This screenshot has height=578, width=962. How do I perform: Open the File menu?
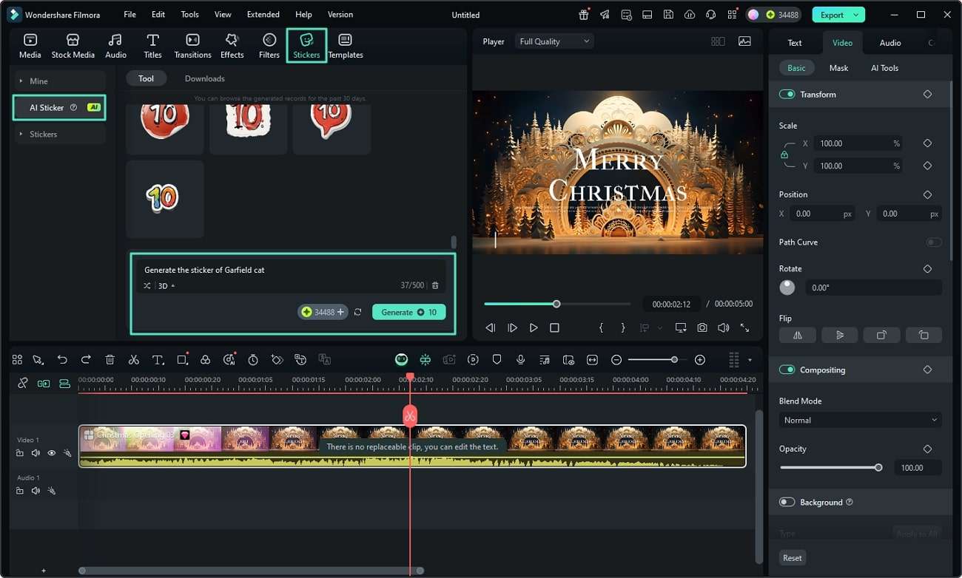(x=130, y=15)
